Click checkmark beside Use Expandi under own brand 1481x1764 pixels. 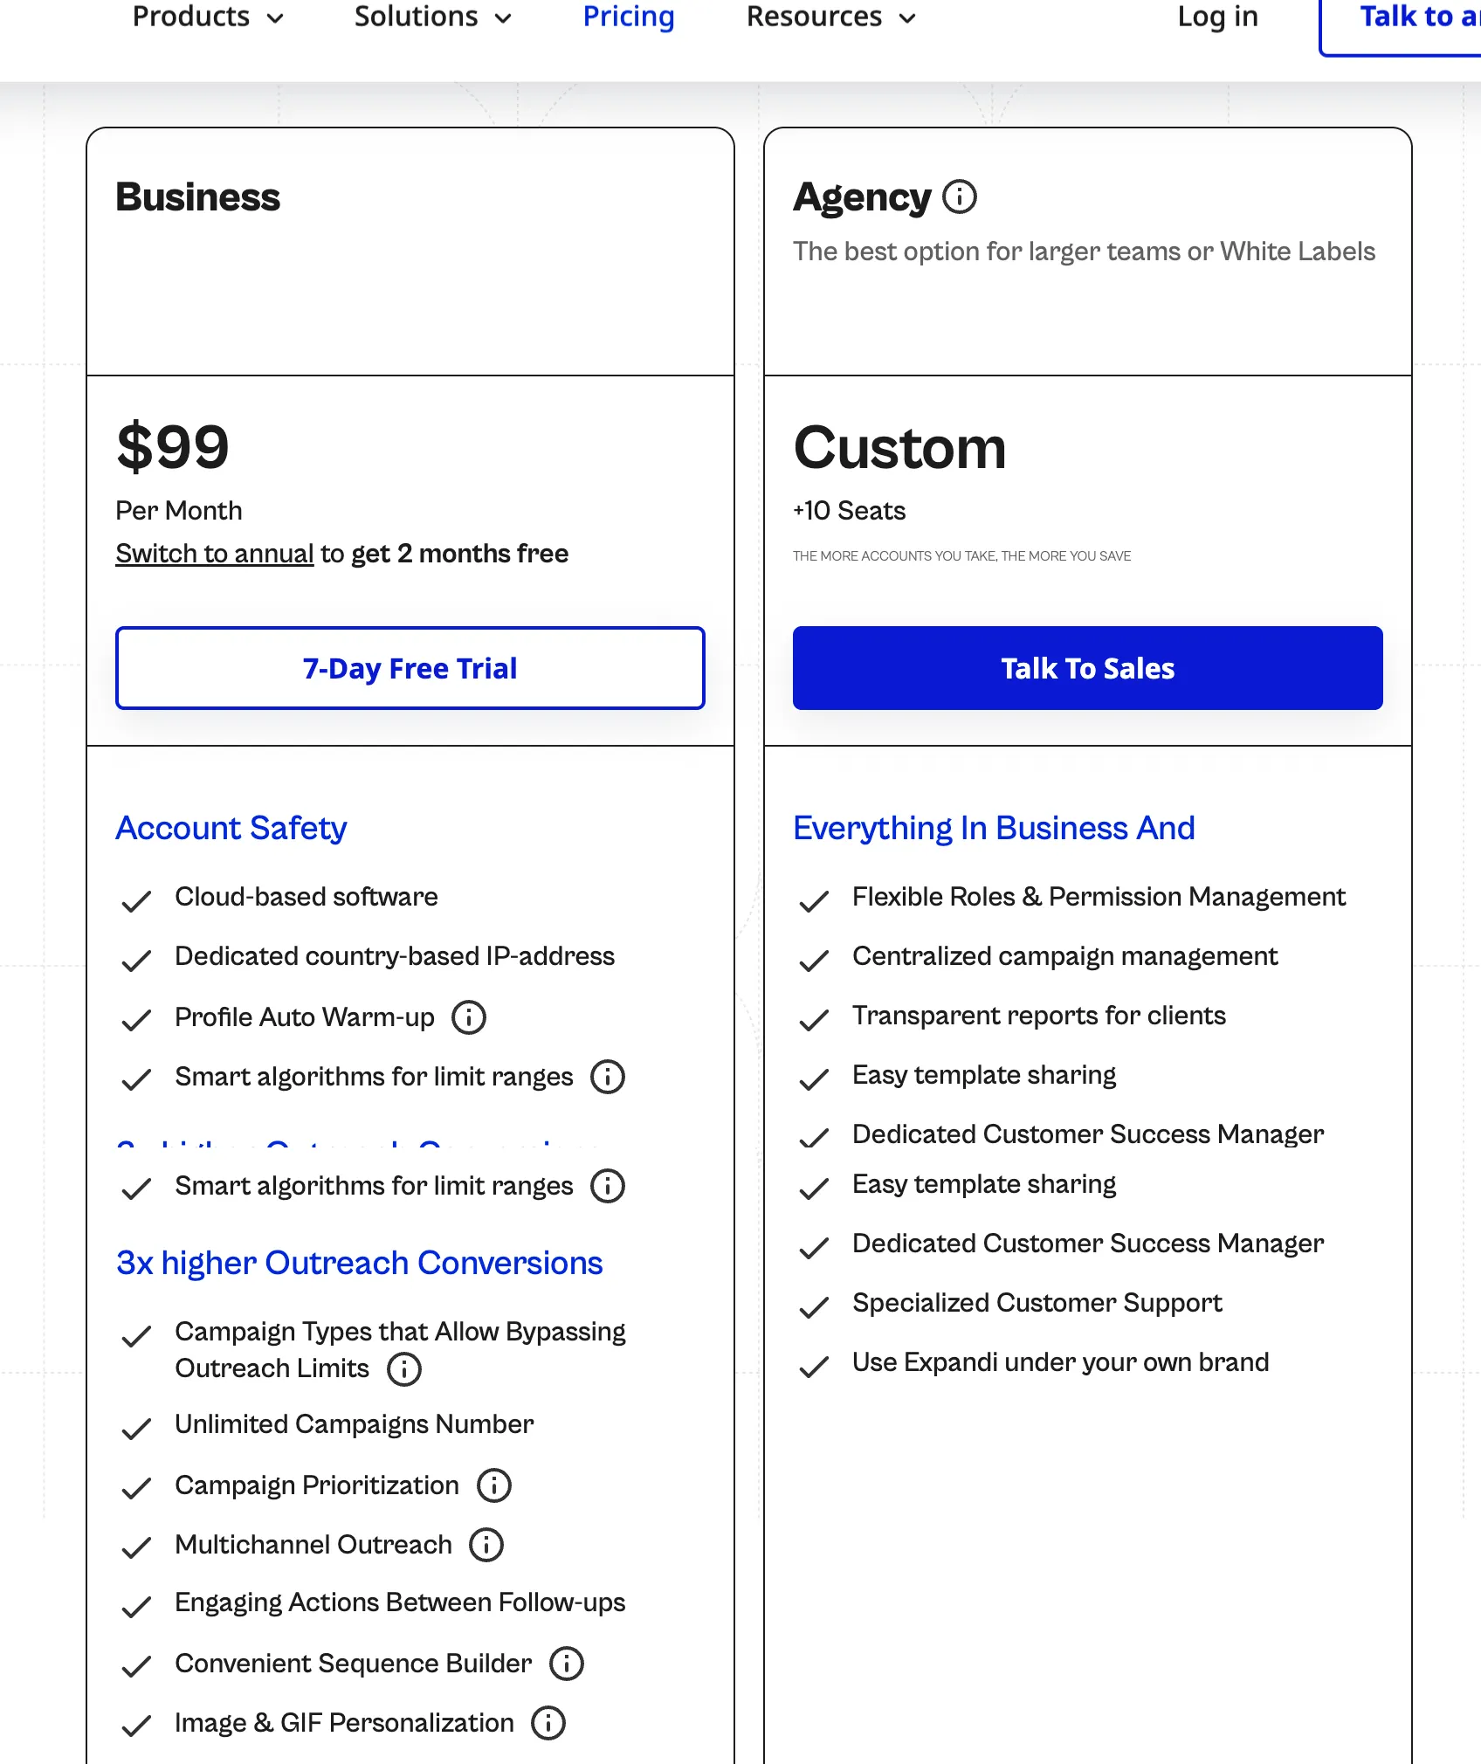click(814, 1366)
